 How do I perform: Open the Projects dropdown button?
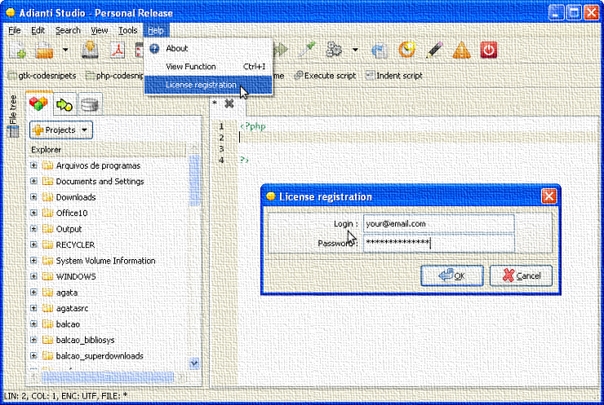pyautogui.click(x=61, y=130)
